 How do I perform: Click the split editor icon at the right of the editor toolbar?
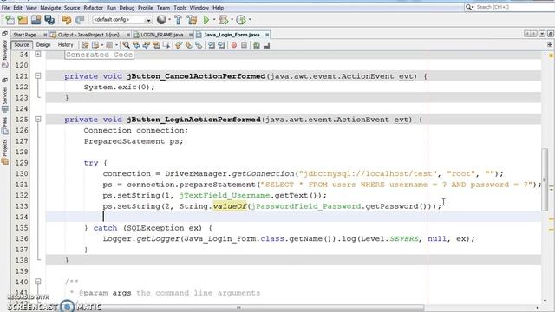point(550,44)
